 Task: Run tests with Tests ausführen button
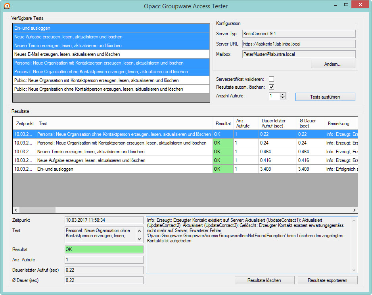tap(325, 97)
